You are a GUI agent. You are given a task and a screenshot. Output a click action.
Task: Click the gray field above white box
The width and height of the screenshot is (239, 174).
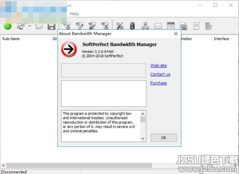[x=104, y=70]
